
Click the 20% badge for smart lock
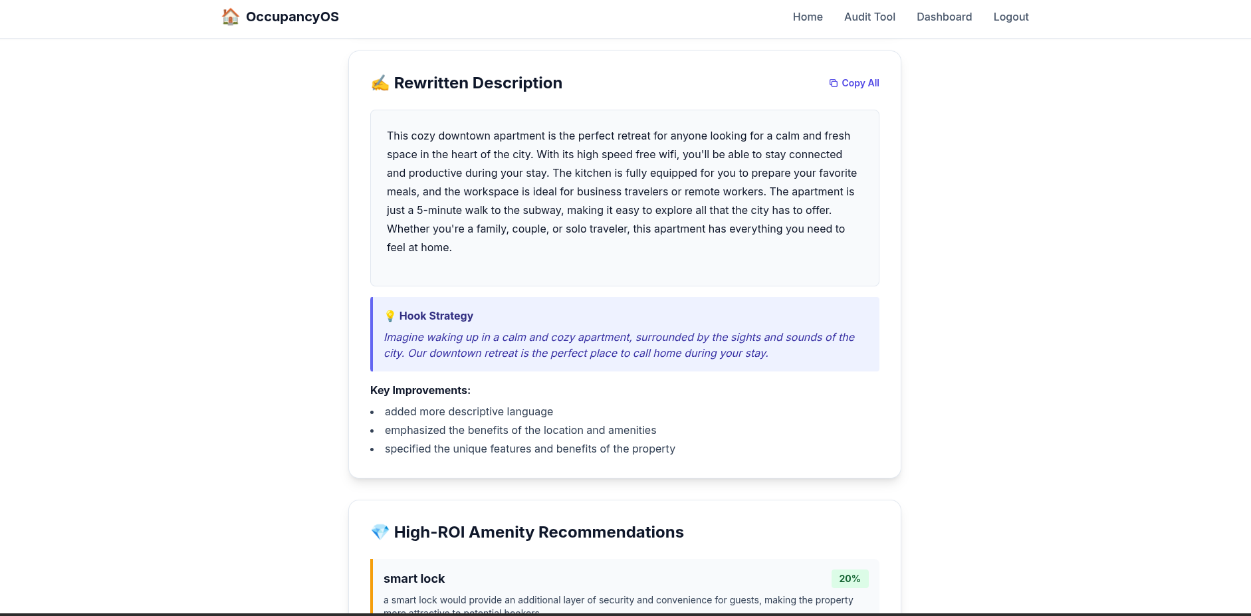pos(850,578)
